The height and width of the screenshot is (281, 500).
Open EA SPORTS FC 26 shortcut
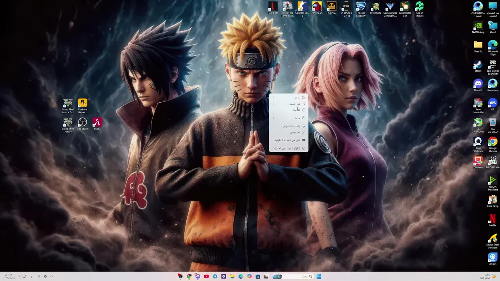[x=346, y=9]
